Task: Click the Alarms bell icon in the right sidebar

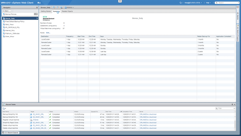Action: [238, 7]
